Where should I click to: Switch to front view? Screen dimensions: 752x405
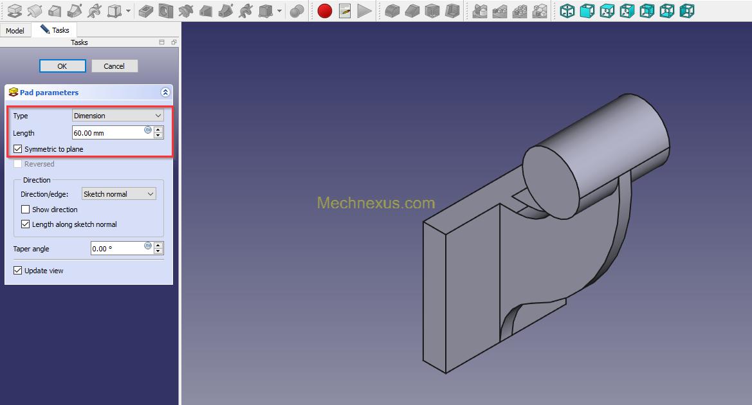click(587, 10)
